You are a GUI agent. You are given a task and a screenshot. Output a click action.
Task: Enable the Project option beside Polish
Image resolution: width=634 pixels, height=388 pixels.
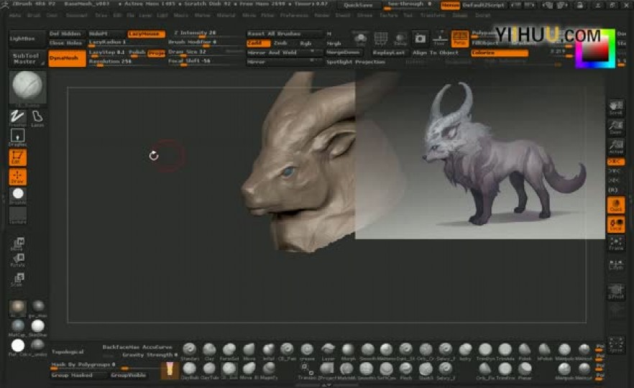(156, 53)
